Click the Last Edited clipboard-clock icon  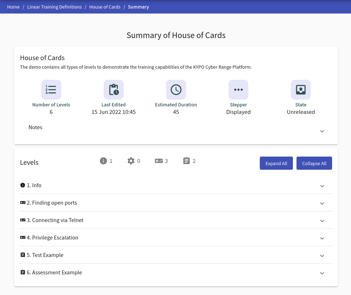[x=113, y=90]
